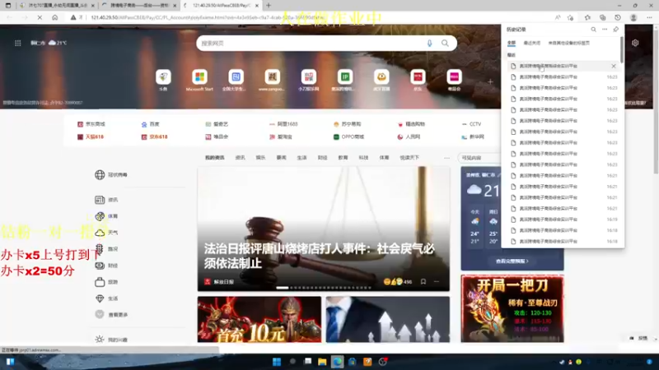This screenshot has height=370, width=659.
Task: Open more options in the history panel
Action: pos(605,30)
